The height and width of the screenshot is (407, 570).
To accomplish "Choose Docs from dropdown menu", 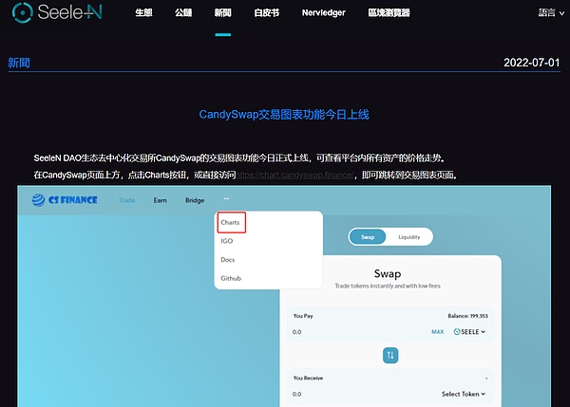I will 228,260.
